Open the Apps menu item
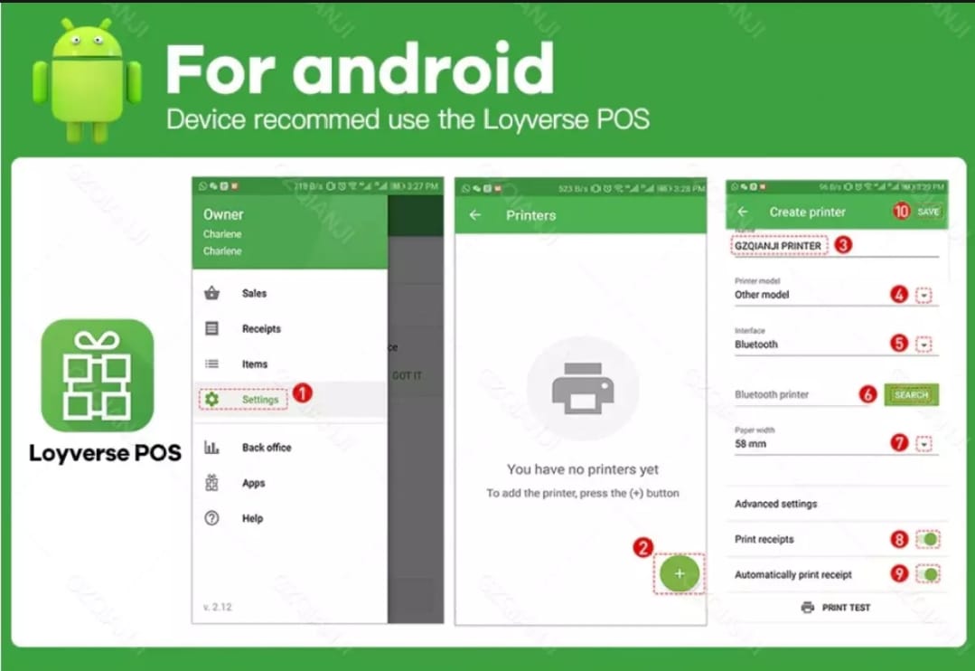Image resolution: width=975 pixels, height=671 pixels. click(290, 482)
